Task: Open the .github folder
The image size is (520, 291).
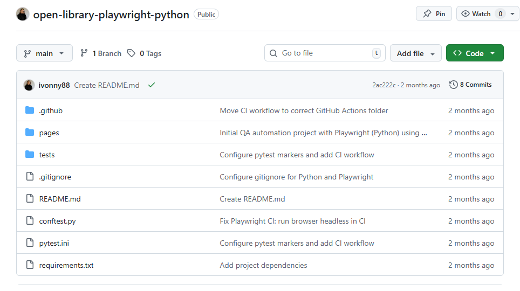Action: click(x=51, y=110)
